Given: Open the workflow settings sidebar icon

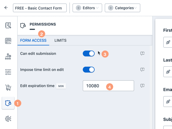Looking at the screenshot, I should click(x=8, y=56).
